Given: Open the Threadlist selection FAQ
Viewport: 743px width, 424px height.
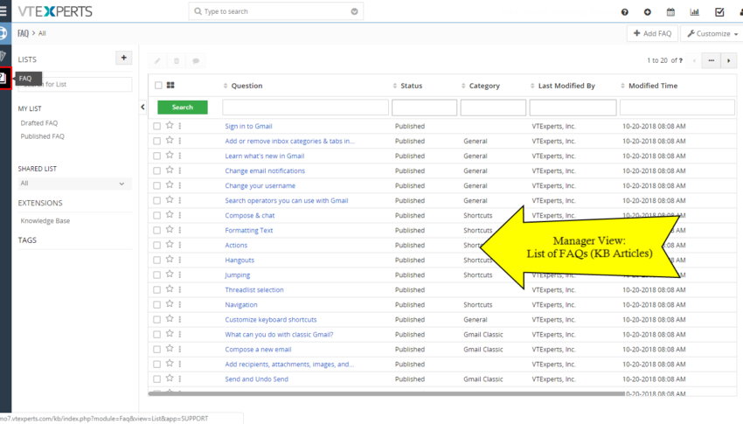Looking at the screenshot, I should 254,290.
